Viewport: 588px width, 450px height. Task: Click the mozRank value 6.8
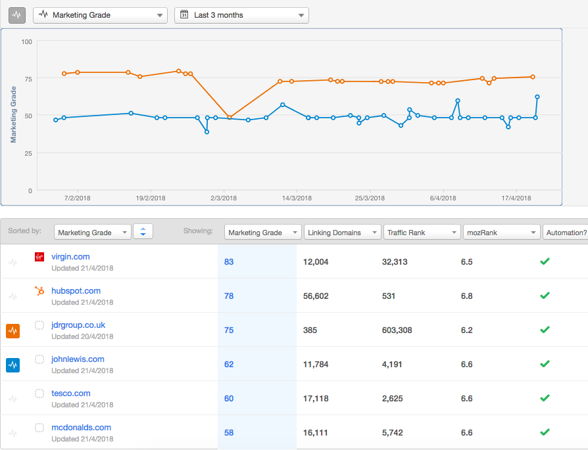click(466, 296)
